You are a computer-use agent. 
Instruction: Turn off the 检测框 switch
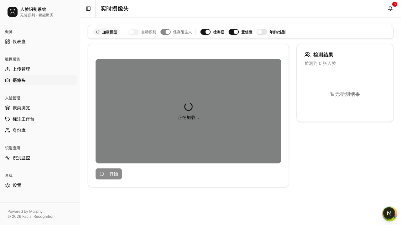coord(206,32)
